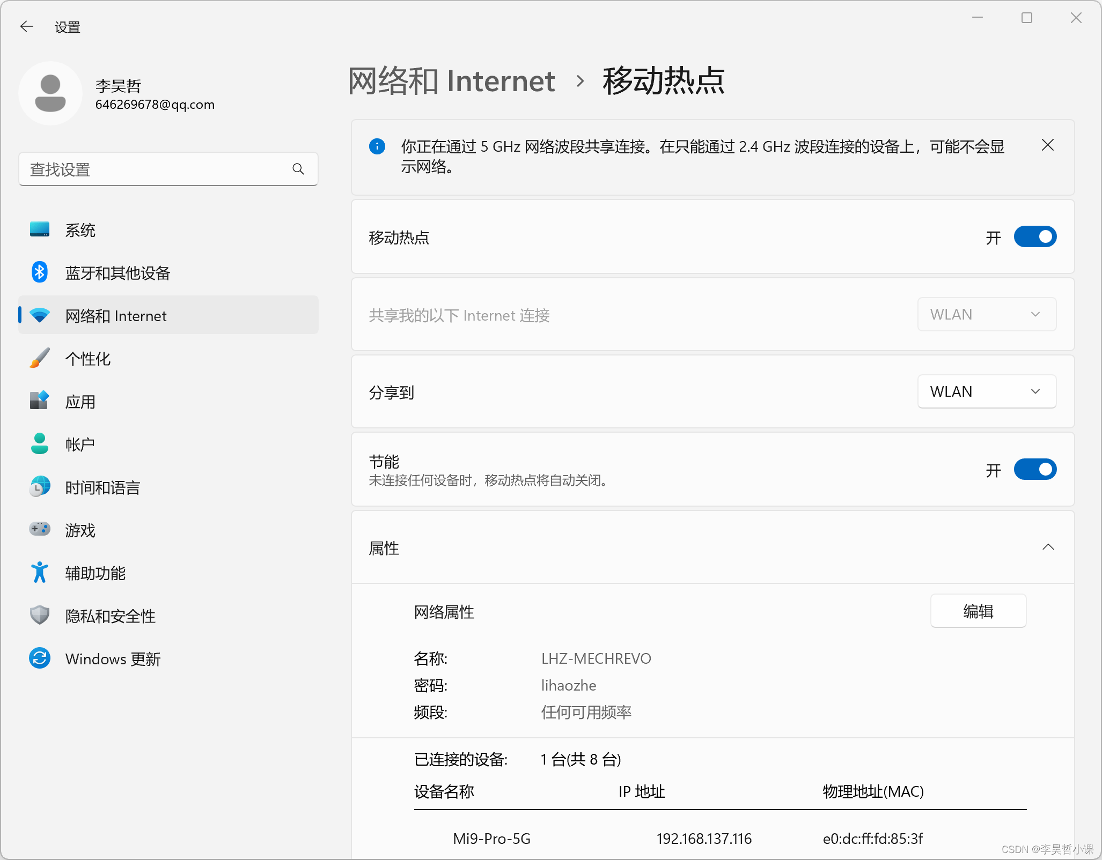1102x860 pixels.
Task: Open the shared Internet connection WLAN dropdown
Action: [986, 314]
